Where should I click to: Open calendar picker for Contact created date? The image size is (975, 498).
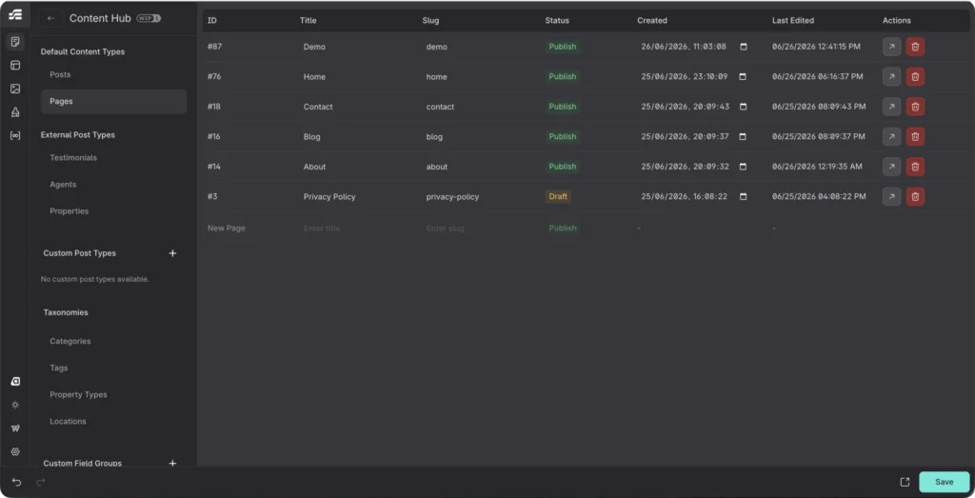(x=743, y=107)
